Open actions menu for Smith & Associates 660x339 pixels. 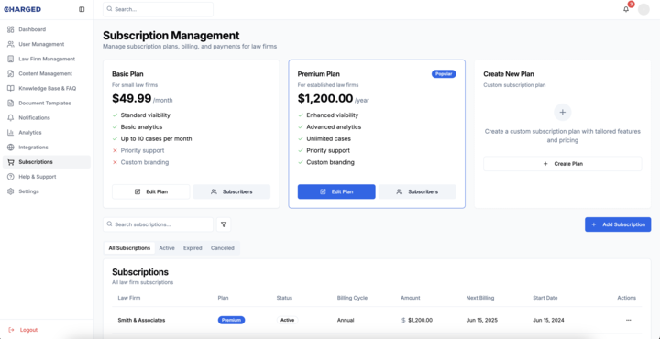[x=629, y=320]
